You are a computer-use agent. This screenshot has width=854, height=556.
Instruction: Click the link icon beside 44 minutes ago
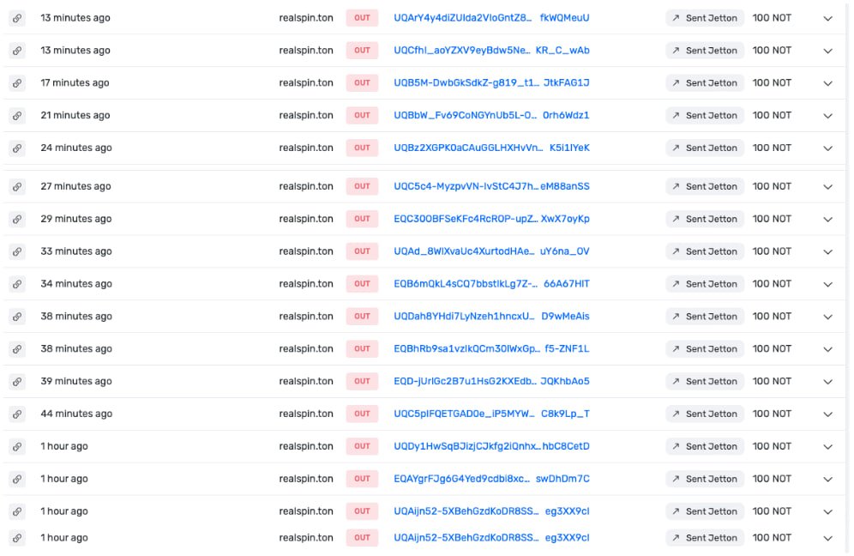(x=17, y=414)
